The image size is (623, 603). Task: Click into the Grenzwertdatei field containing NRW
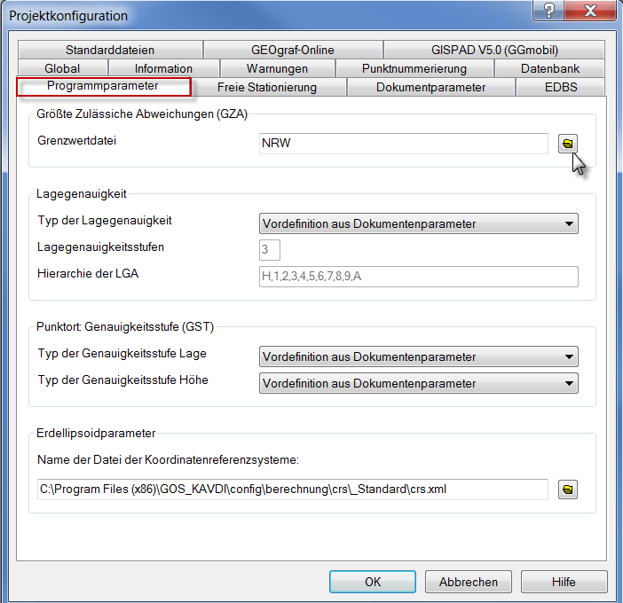point(403,144)
